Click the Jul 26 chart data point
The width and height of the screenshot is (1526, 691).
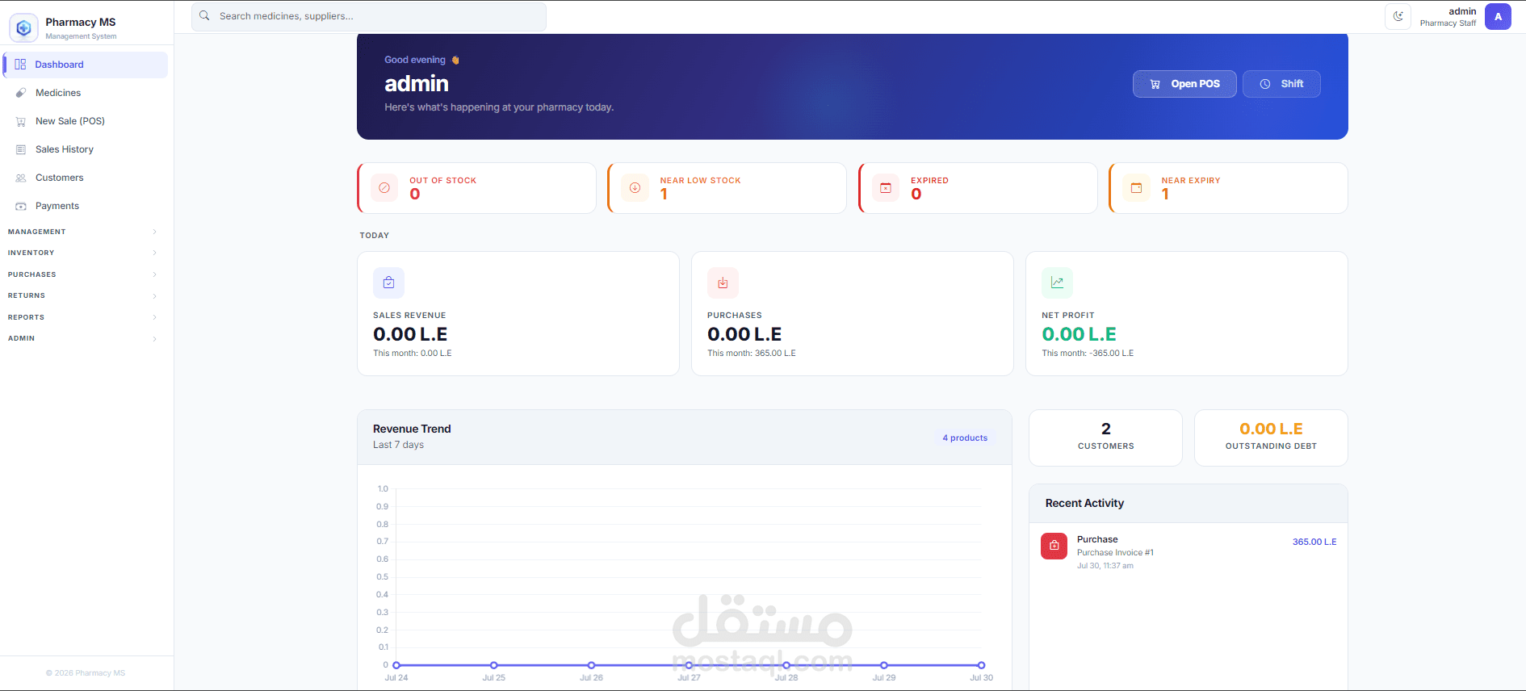tap(591, 665)
